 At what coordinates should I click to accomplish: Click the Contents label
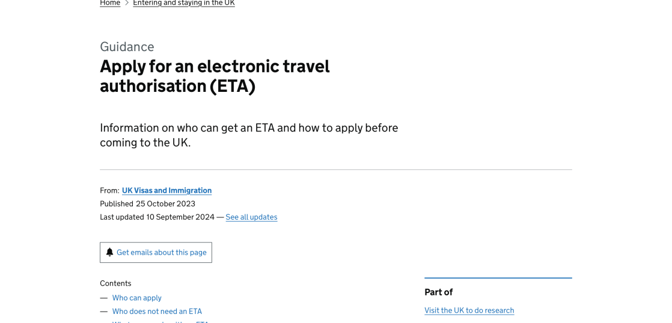coord(115,283)
